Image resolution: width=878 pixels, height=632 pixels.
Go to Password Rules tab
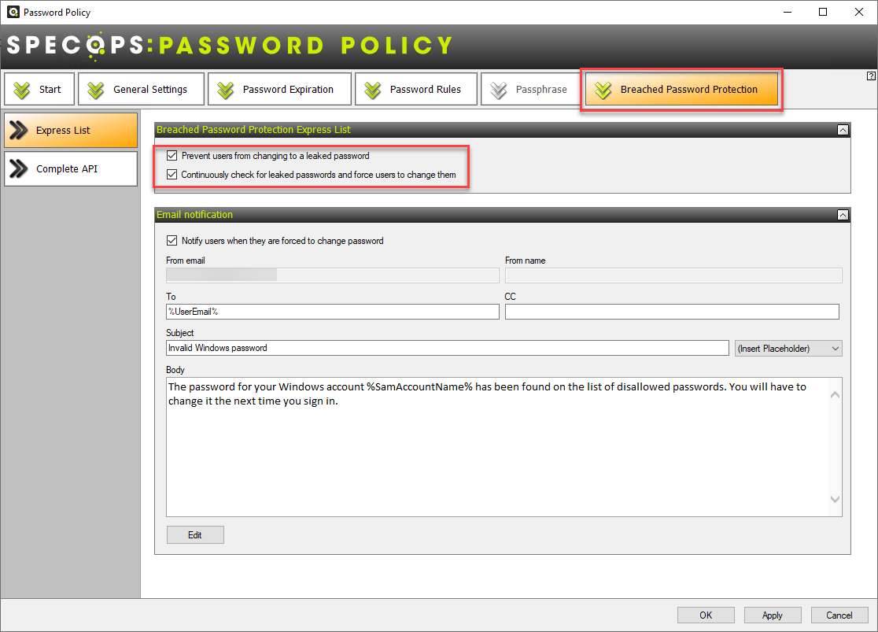(416, 89)
